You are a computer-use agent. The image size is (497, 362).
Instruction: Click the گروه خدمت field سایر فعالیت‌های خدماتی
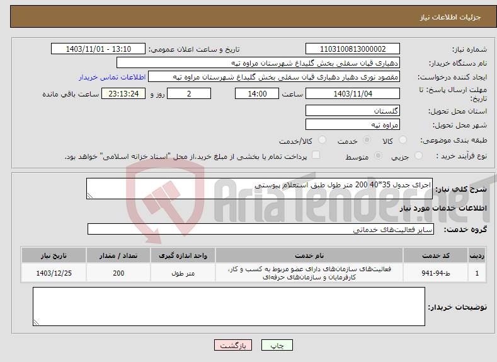pos(261,229)
